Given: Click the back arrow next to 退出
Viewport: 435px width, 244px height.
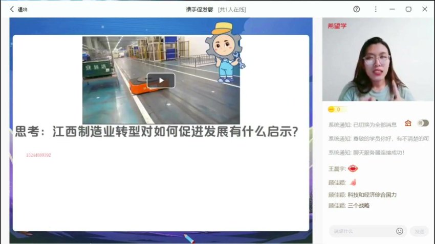Looking at the screenshot, I should (x=12, y=9).
